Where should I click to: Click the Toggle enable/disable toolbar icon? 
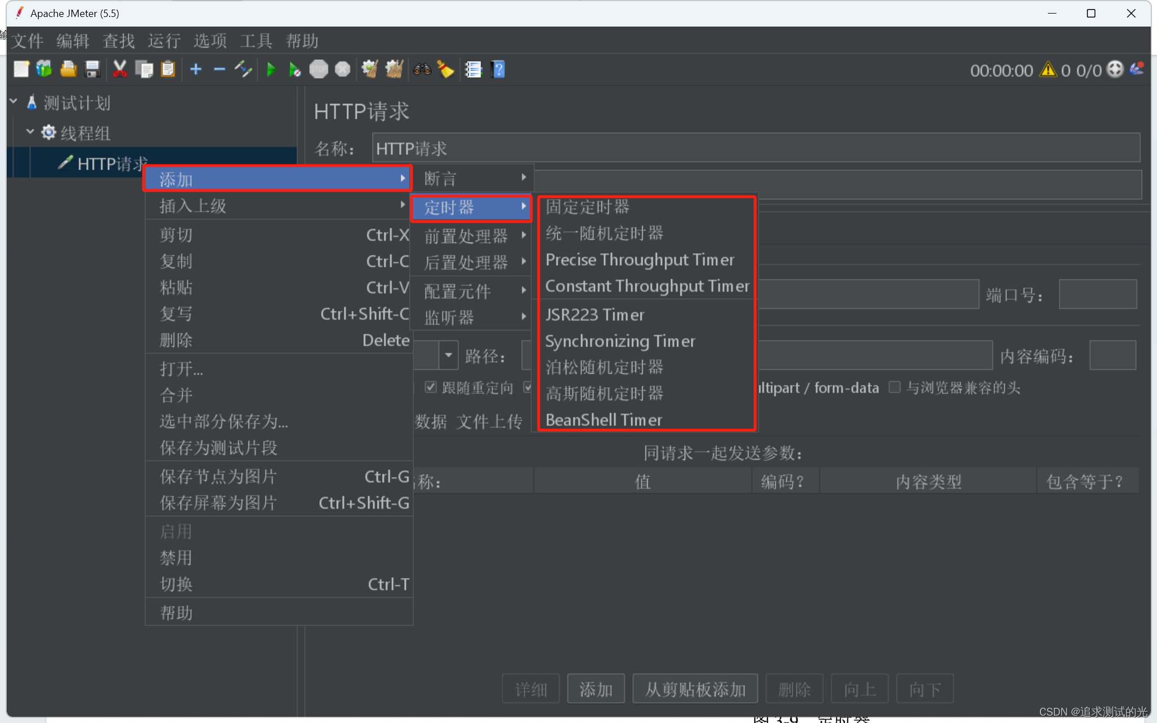pyautogui.click(x=243, y=70)
